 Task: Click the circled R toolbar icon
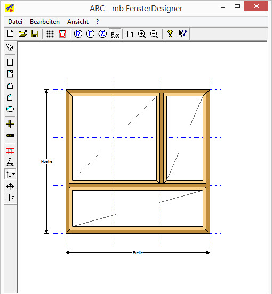tap(78, 34)
